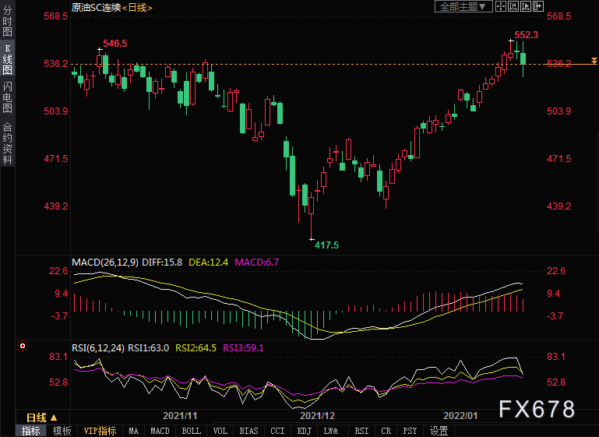Select the VIP指标 tab
Viewport: 599px width, 437px height.
pyautogui.click(x=100, y=431)
